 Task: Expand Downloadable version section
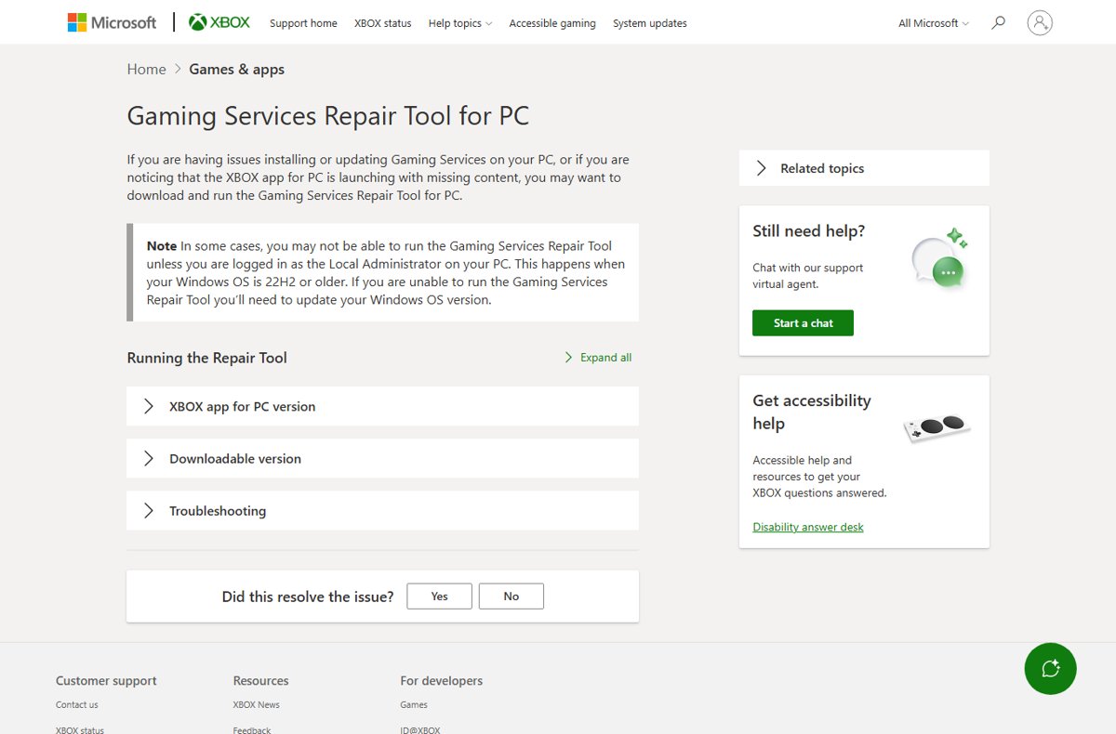(x=382, y=458)
